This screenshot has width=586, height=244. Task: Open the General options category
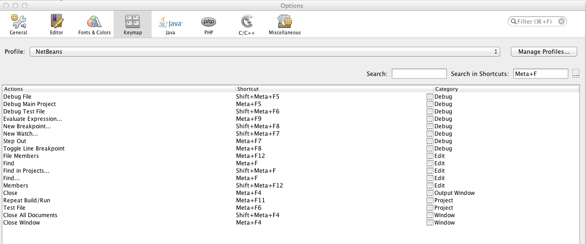[19, 25]
